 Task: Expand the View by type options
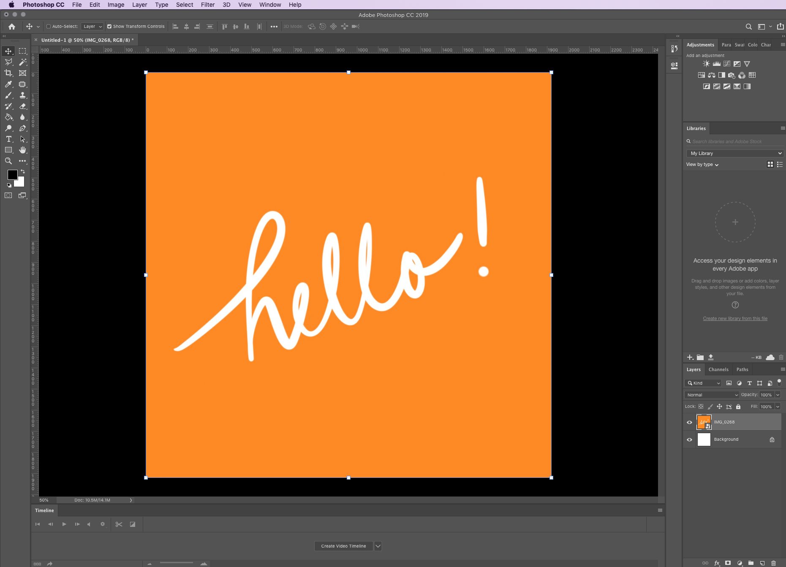pyautogui.click(x=702, y=164)
